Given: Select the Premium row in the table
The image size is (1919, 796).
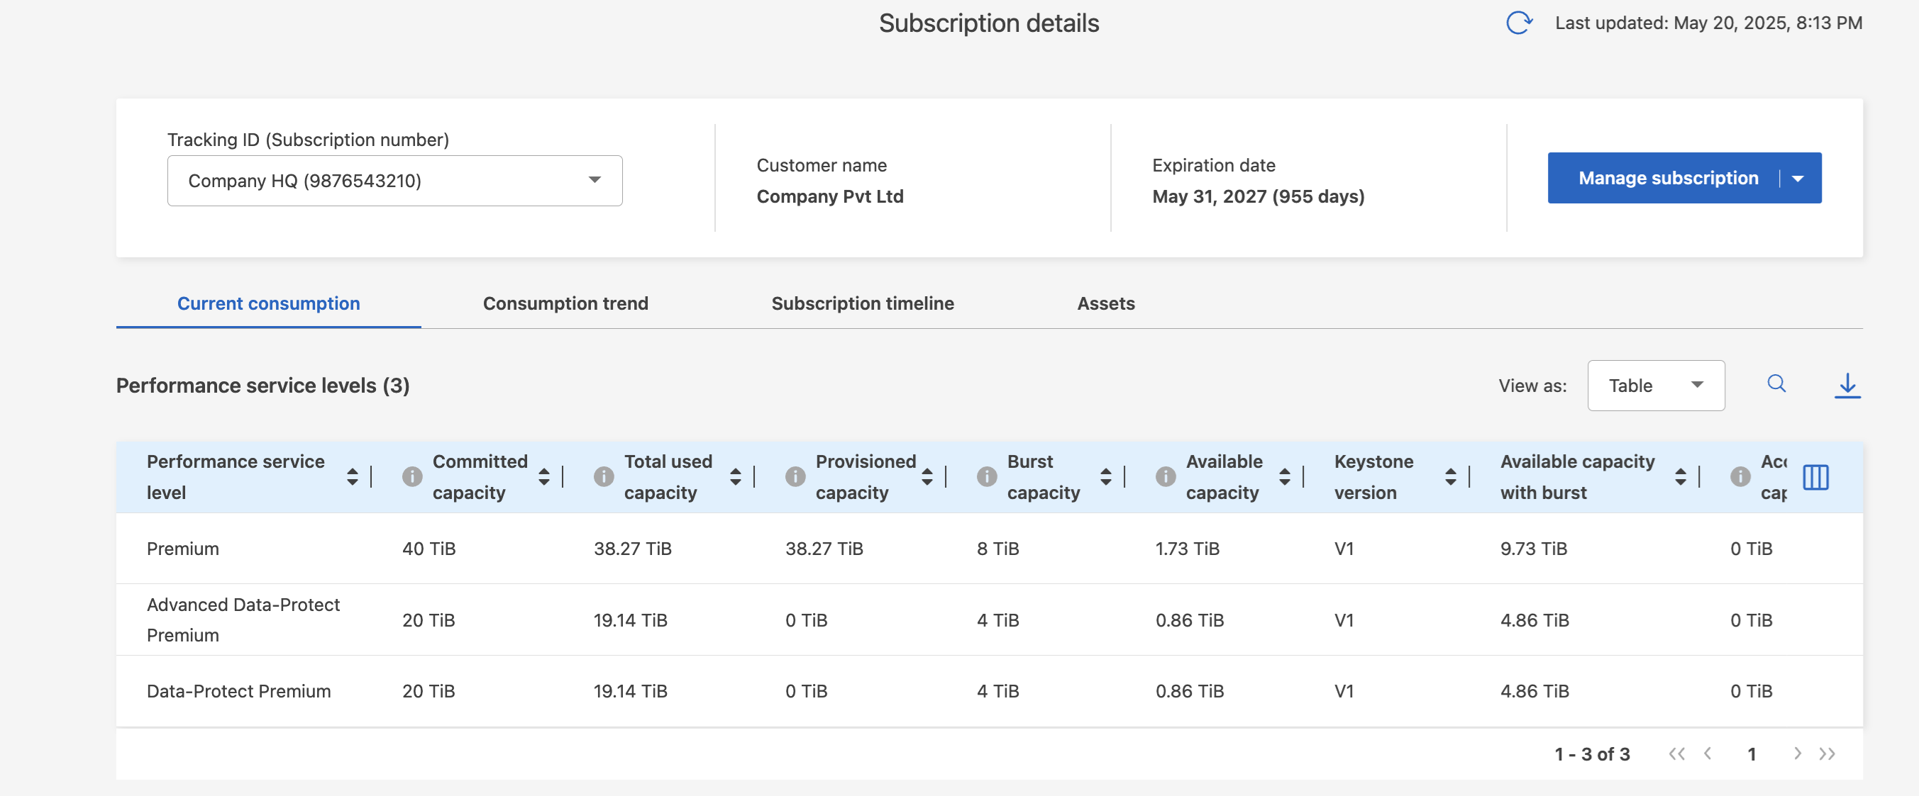Looking at the screenshot, I should tap(182, 548).
